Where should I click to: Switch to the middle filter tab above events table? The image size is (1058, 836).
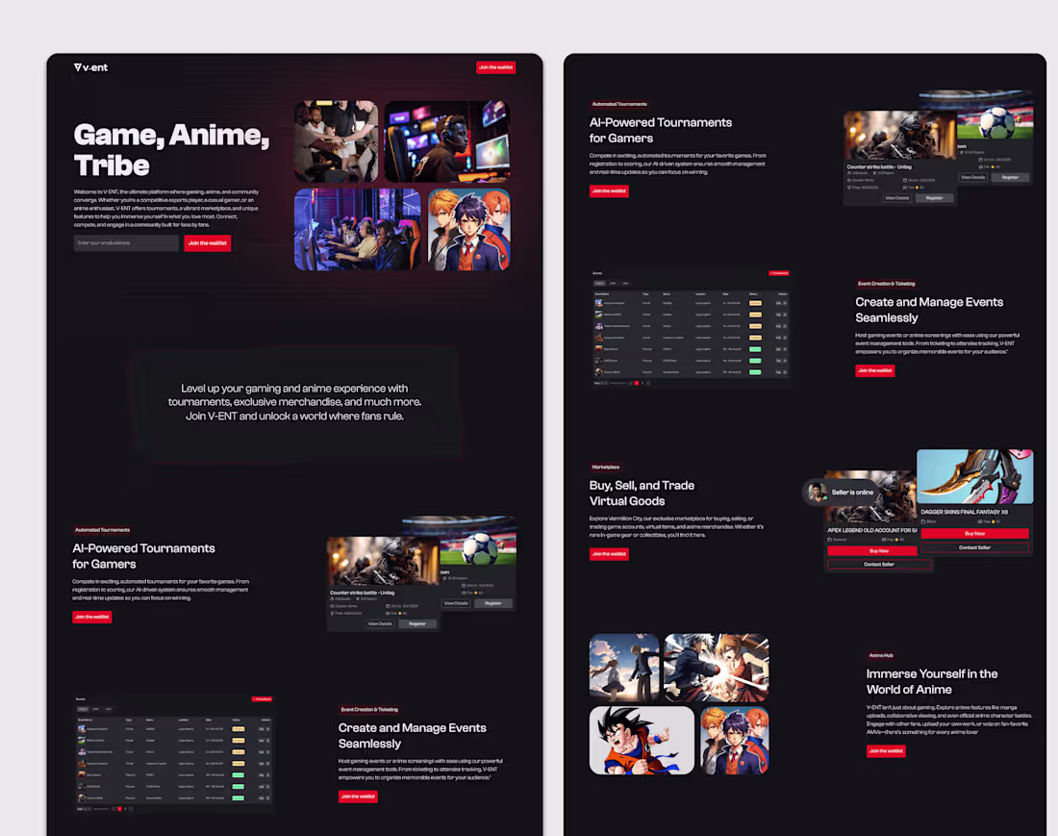click(95, 709)
